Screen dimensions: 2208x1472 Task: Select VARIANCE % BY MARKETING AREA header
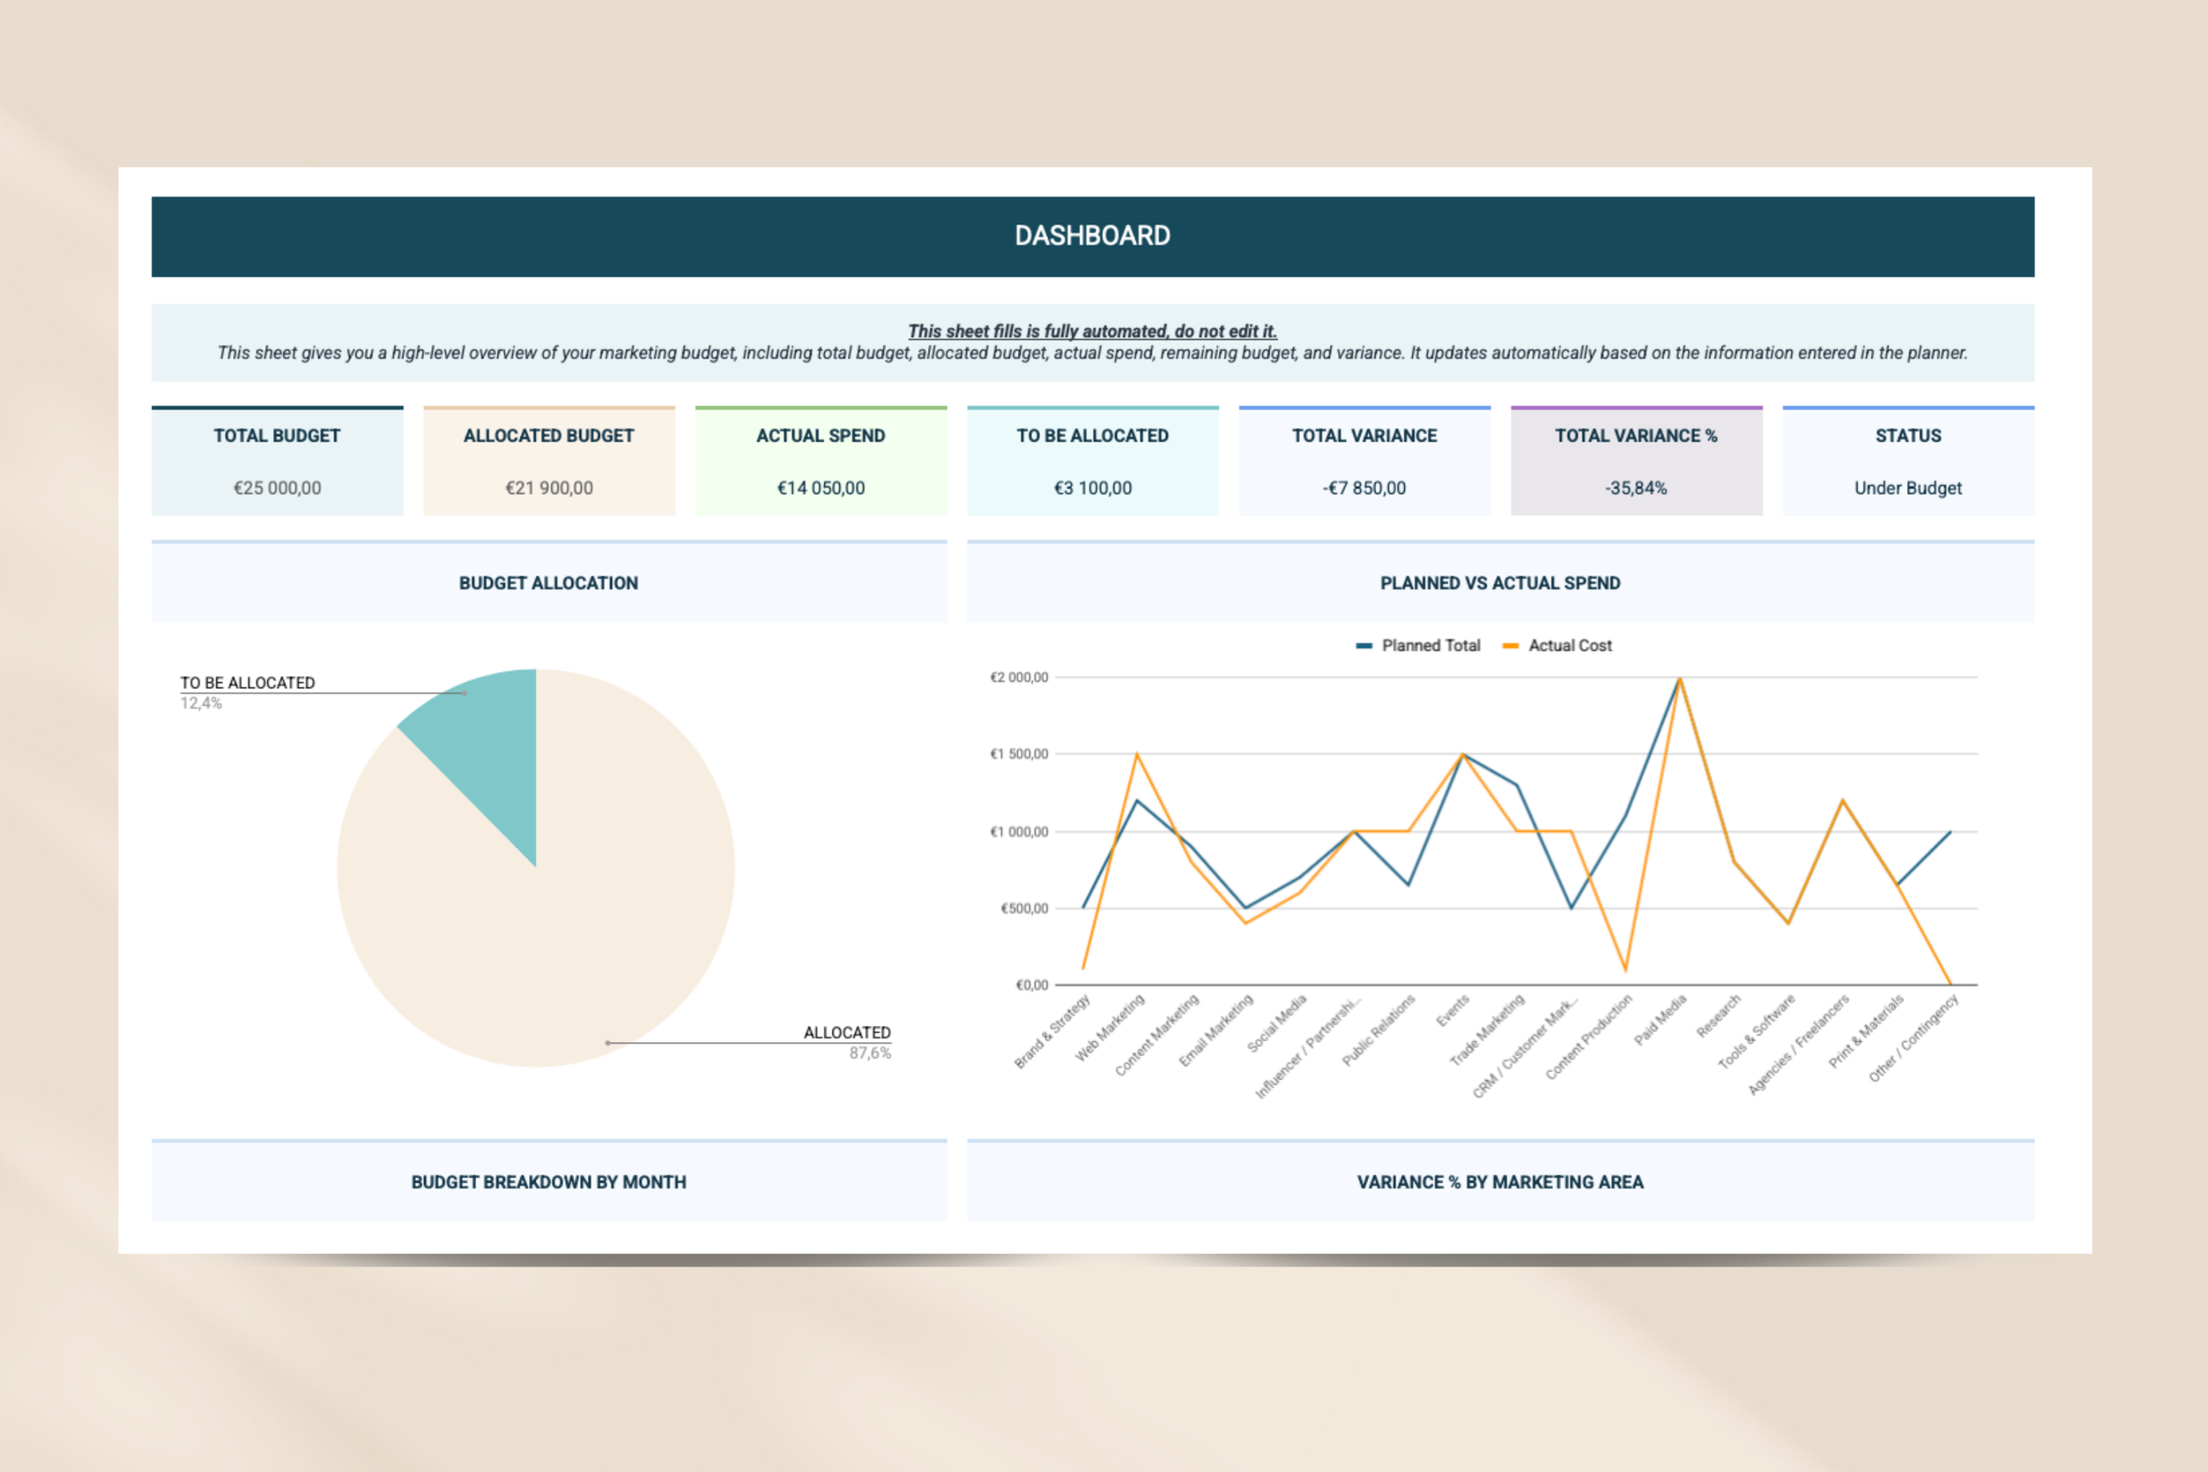point(1501,1183)
